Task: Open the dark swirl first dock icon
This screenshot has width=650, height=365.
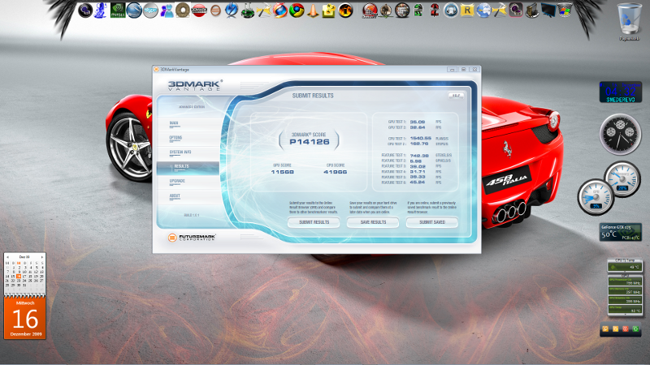Action: [86, 11]
